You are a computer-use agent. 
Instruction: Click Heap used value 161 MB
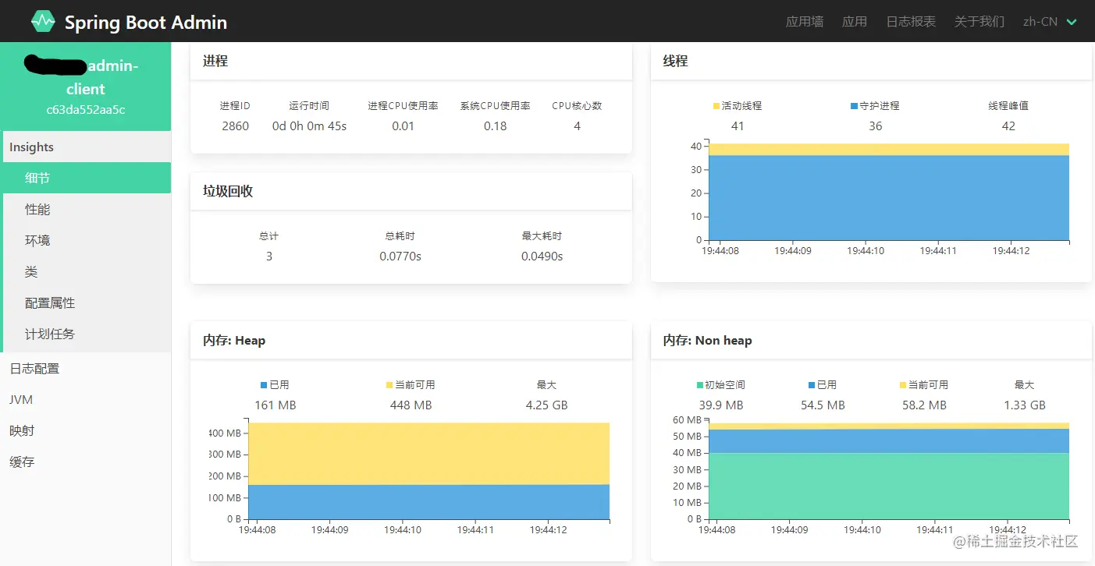coord(276,405)
